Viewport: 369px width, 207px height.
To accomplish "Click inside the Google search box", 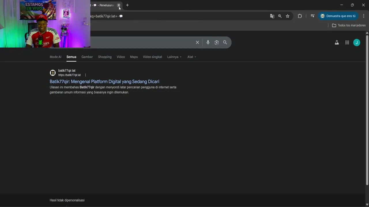I will (x=141, y=43).
